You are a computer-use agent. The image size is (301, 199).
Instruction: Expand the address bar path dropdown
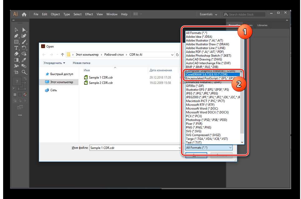(x=172, y=55)
